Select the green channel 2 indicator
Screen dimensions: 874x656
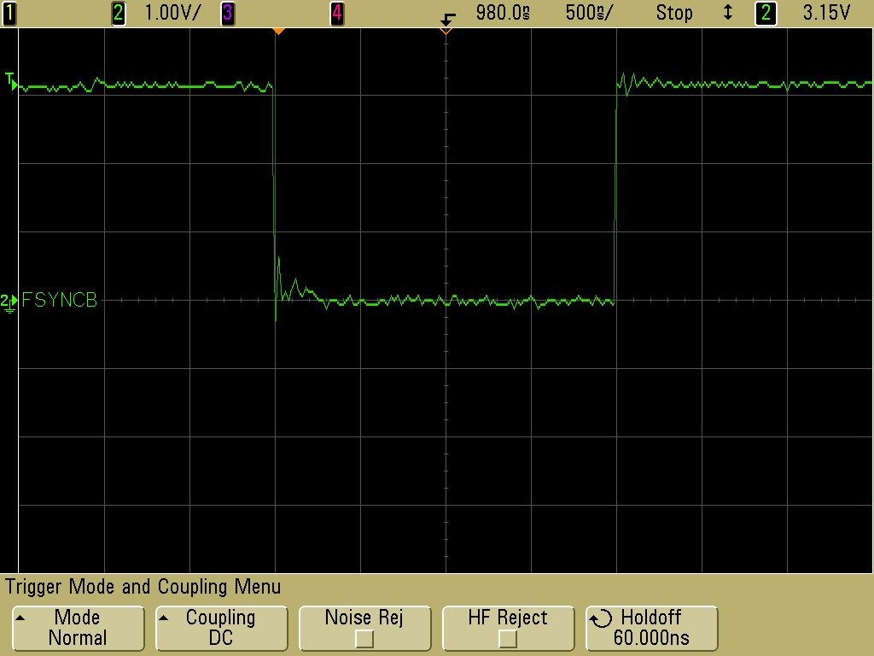118,13
